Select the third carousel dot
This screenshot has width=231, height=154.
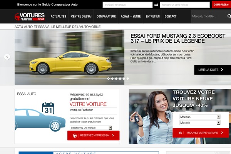116,79
